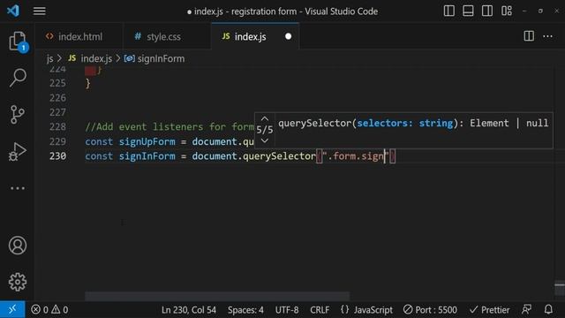Open the Search view in the activity bar
The height and width of the screenshot is (318, 565).
(x=18, y=78)
